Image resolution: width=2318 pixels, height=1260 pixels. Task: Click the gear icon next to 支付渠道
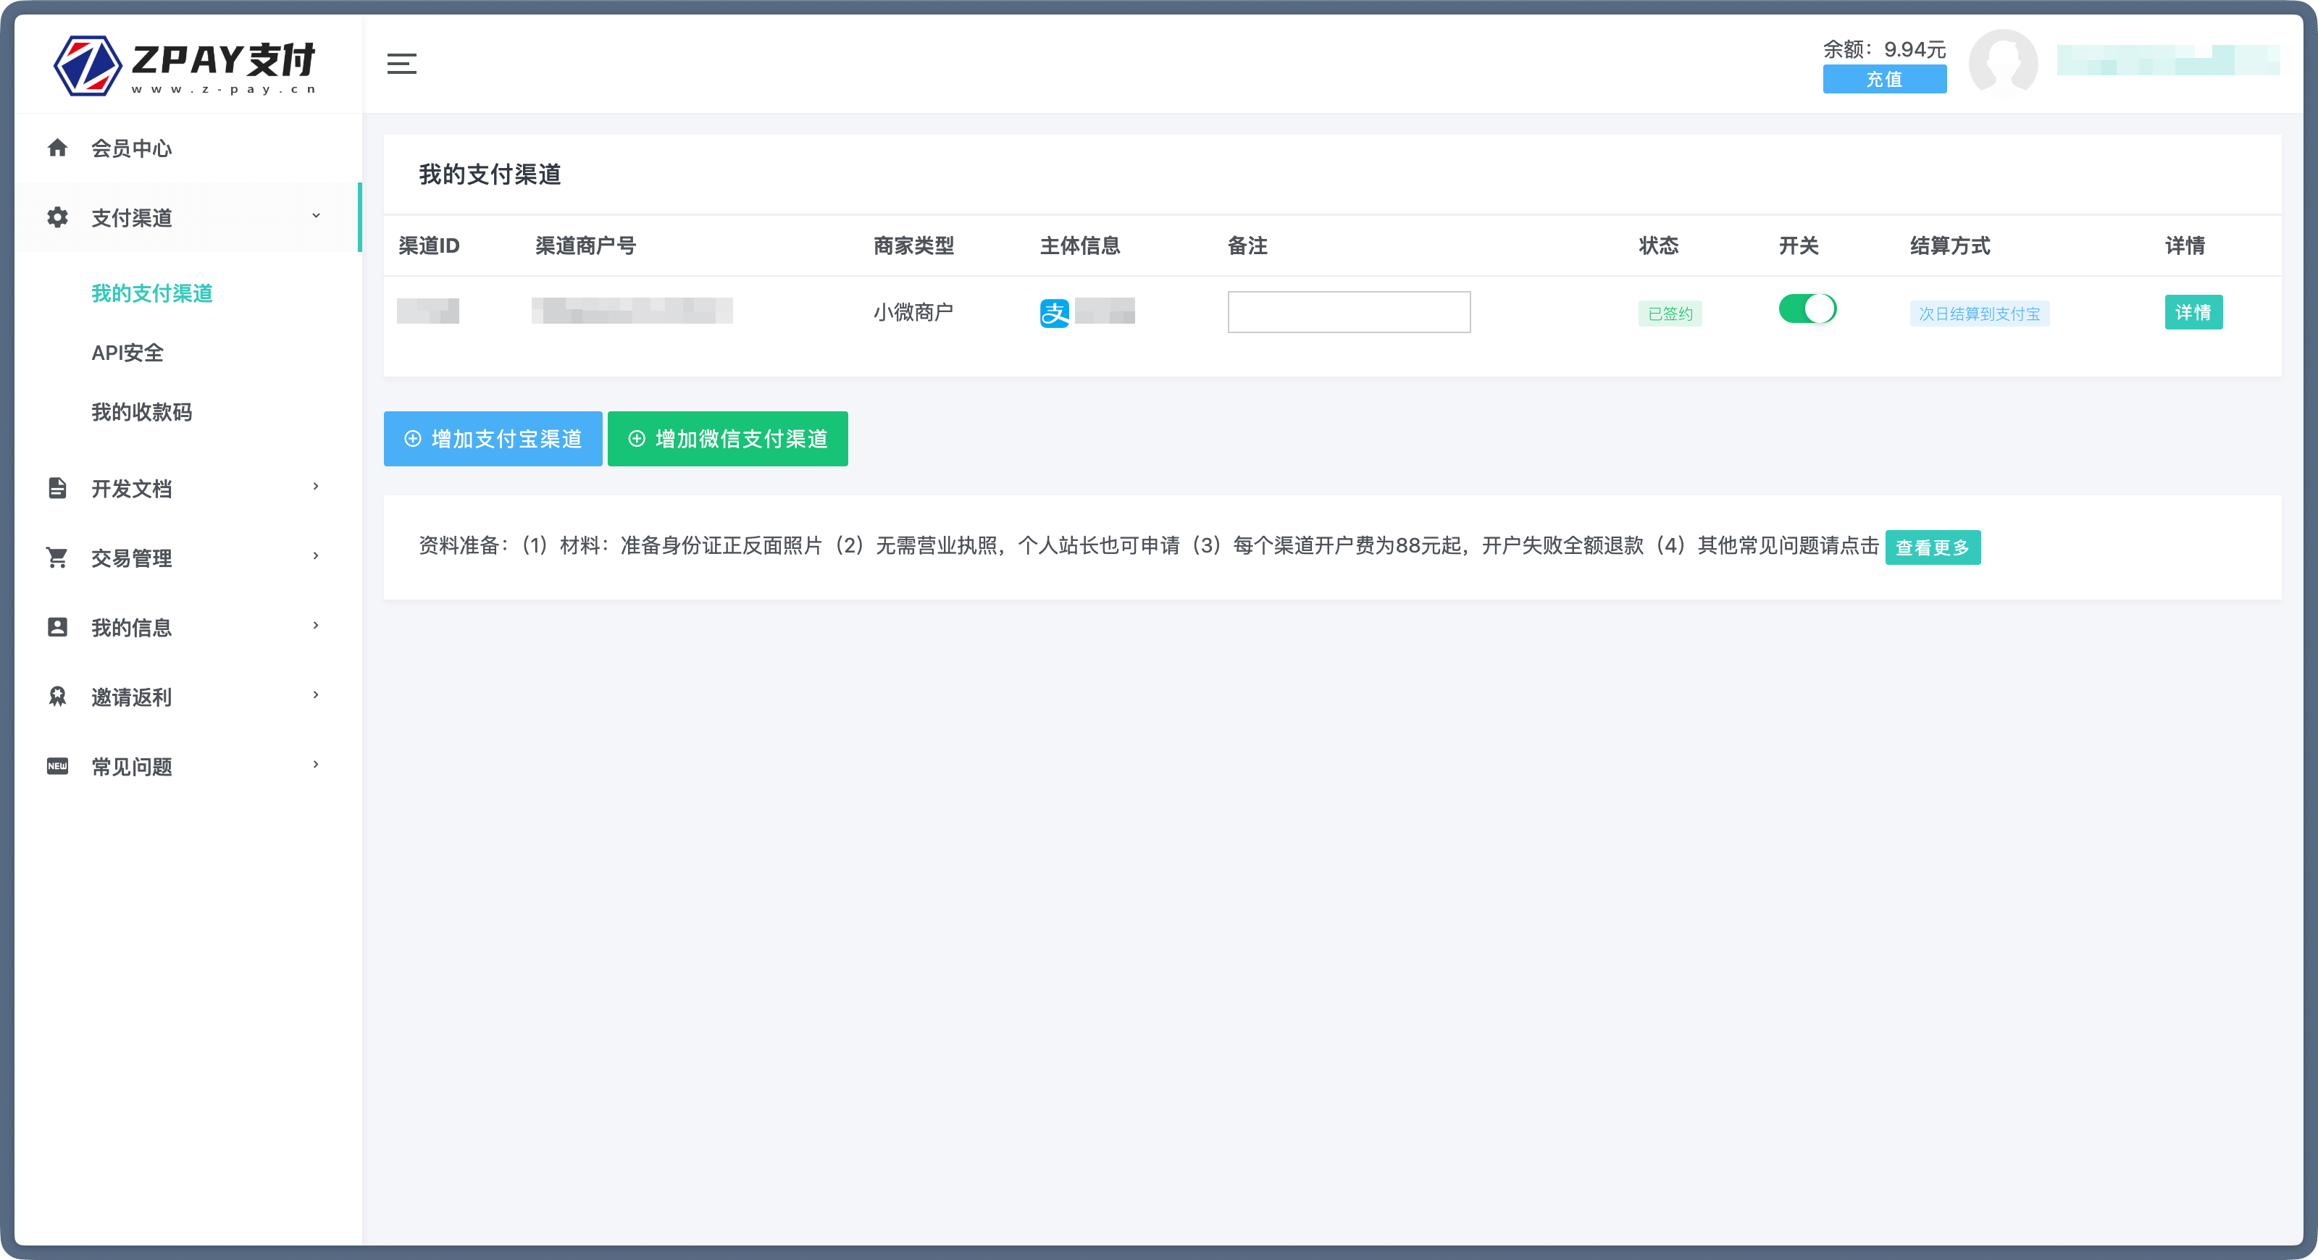pos(58,218)
